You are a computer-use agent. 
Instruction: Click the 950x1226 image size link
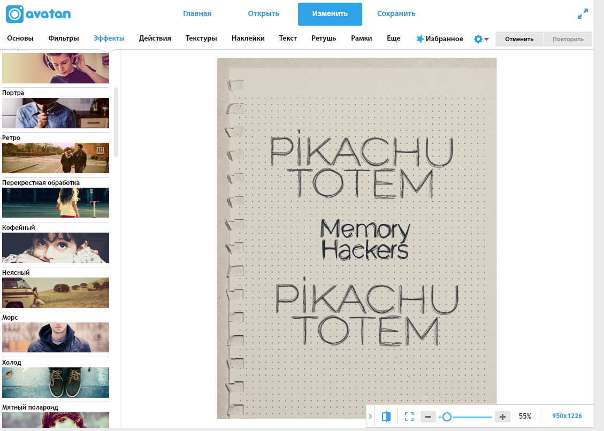(x=567, y=416)
